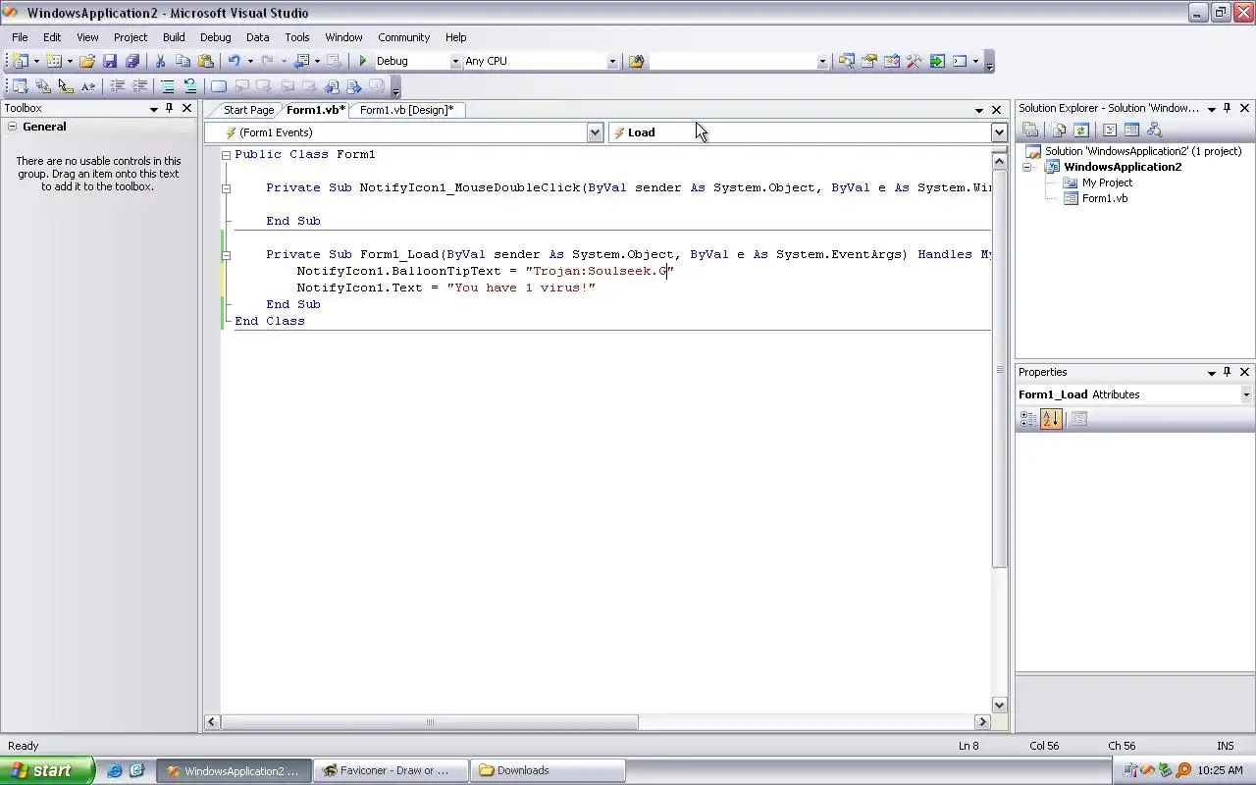Click the Find in Files icon
Screen dimensions: 1256x785
[636, 61]
